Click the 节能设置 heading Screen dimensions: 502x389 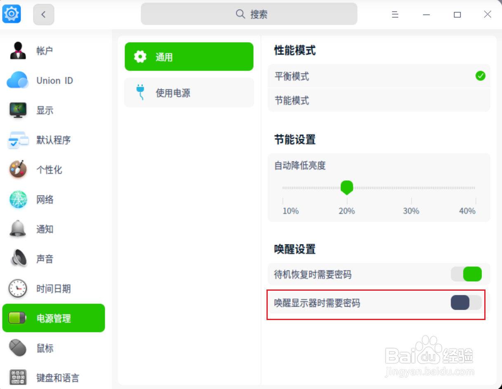pyautogui.click(x=295, y=140)
